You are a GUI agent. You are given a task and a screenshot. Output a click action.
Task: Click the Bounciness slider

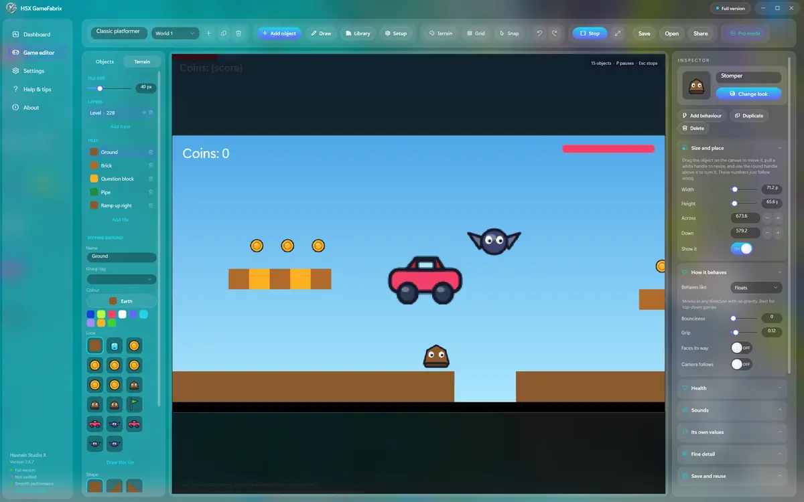coord(744,319)
